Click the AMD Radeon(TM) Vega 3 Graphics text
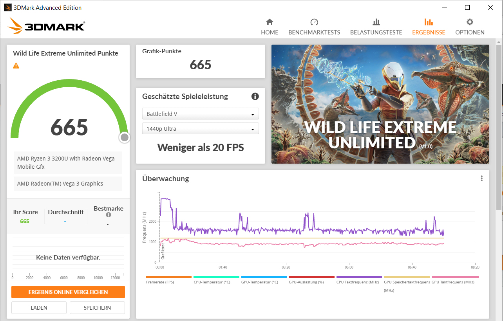The height and width of the screenshot is (321, 503). tap(68, 184)
